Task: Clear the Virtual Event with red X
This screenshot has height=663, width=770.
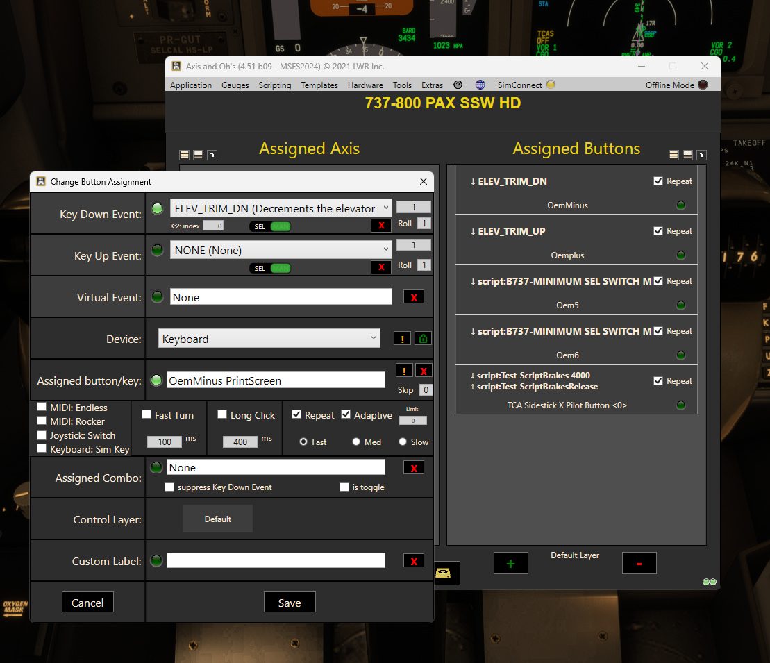Action: pos(414,297)
